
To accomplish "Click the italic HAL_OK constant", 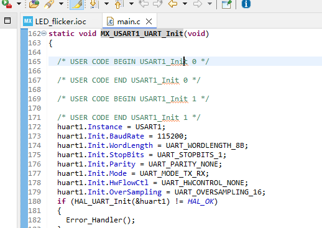I will point(201,201).
